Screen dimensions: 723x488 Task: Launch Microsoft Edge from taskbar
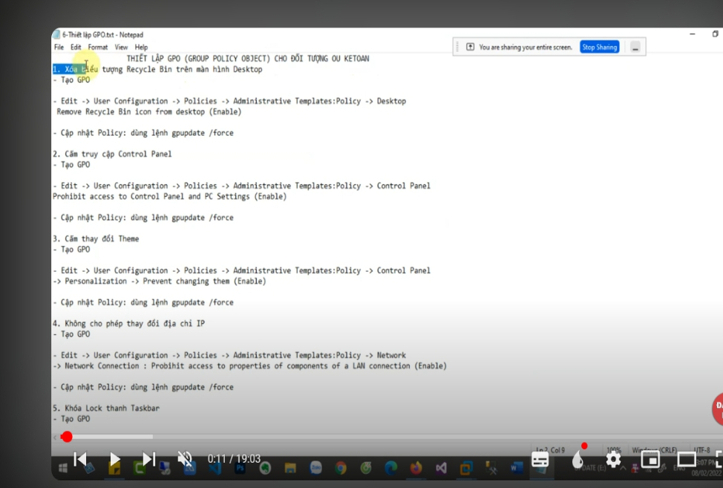(x=391, y=468)
